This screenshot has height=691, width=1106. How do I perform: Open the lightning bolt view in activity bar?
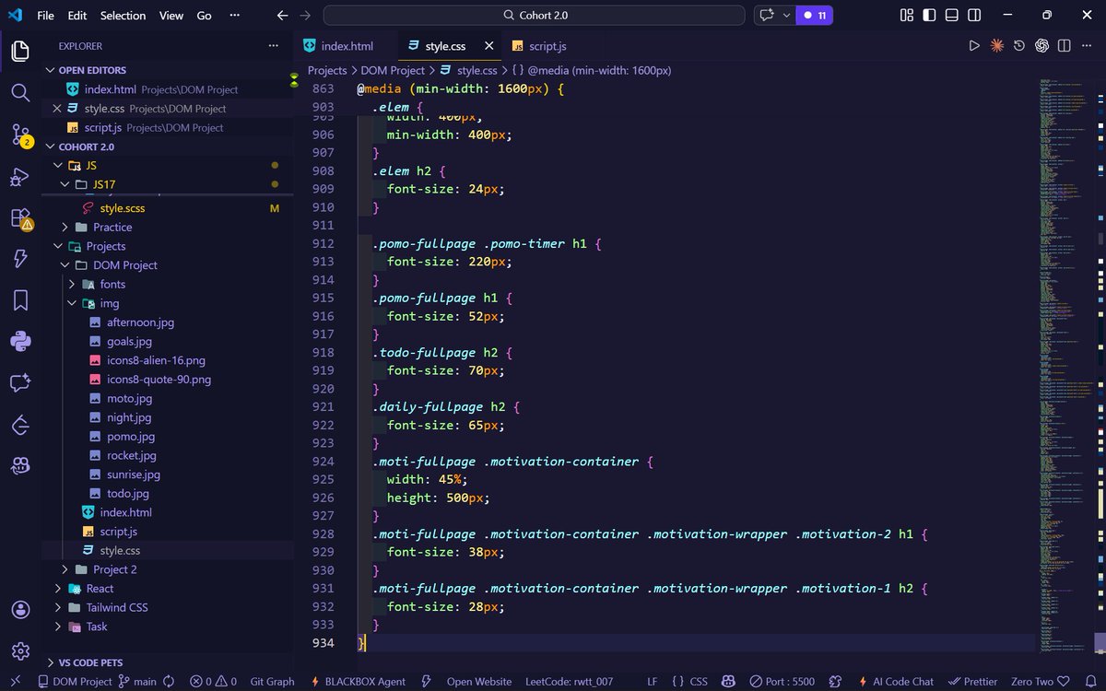tap(20, 259)
